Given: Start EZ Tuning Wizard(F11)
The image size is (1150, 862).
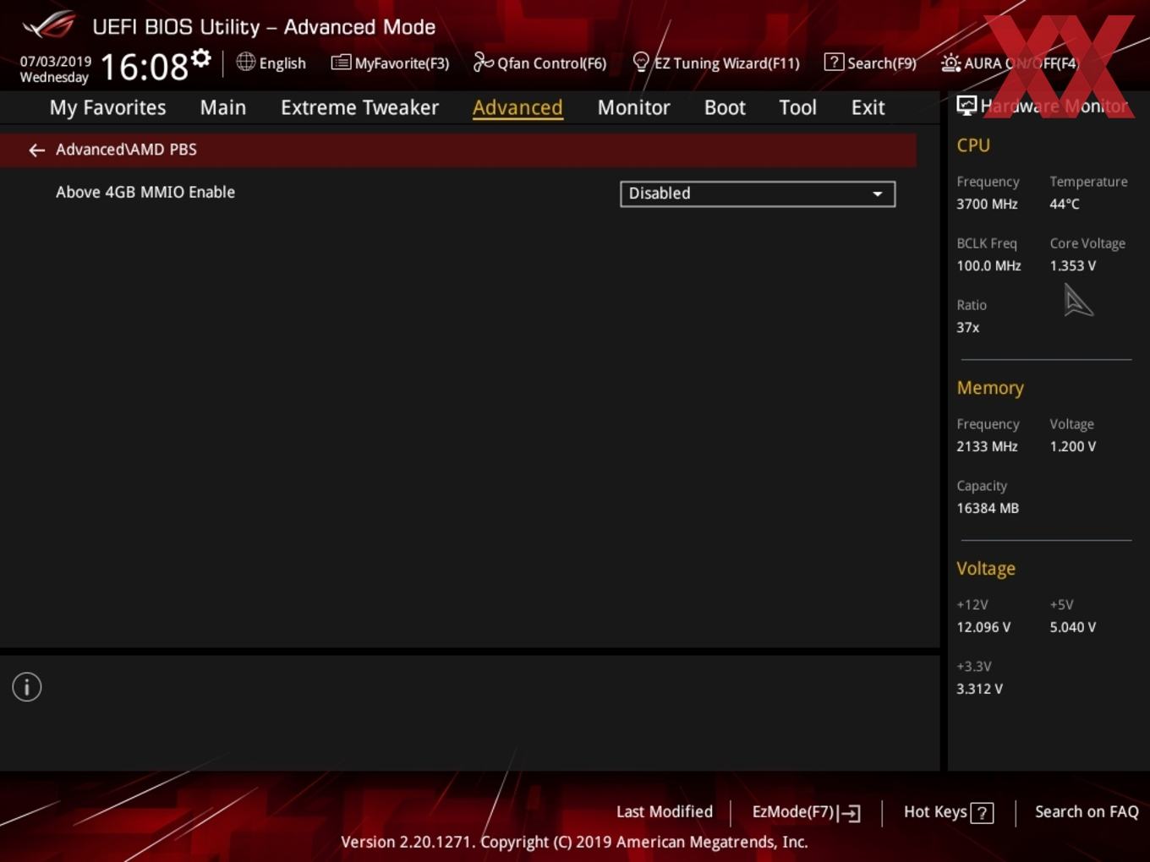Looking at the screenshot, I should click(x=716, y=63).
